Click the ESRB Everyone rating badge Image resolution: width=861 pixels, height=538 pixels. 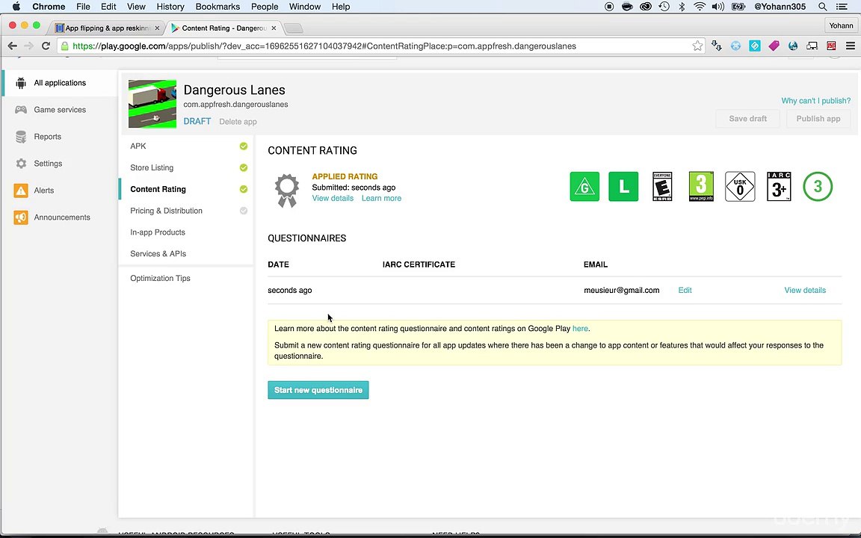pos(662,187)
